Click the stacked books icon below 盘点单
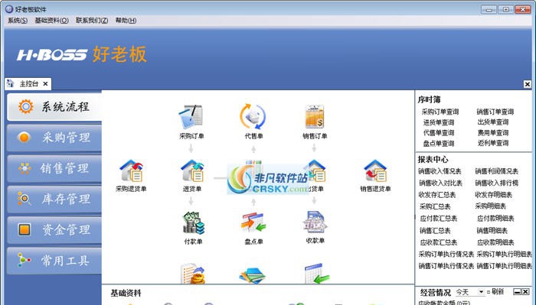Screen dimensions: 536x305 pos(253,275)
